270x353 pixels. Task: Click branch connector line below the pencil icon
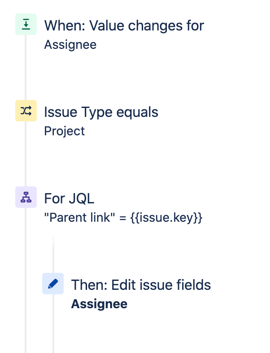tap(53, 323)
